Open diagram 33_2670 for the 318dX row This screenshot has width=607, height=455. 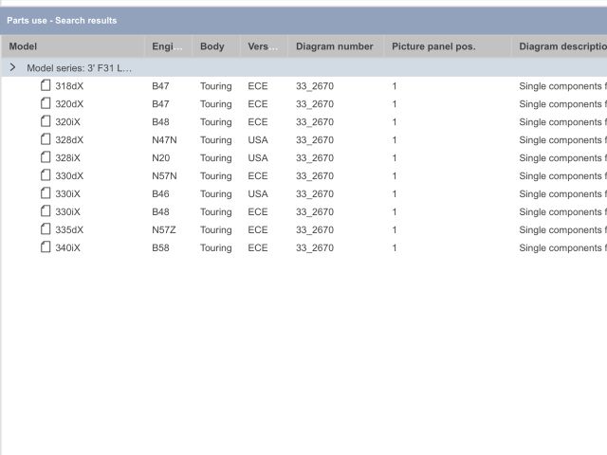click(314, 86)
